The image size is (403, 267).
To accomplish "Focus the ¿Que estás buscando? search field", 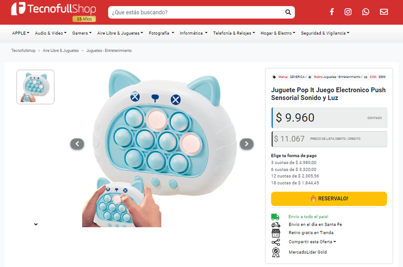I will (195, 12).
